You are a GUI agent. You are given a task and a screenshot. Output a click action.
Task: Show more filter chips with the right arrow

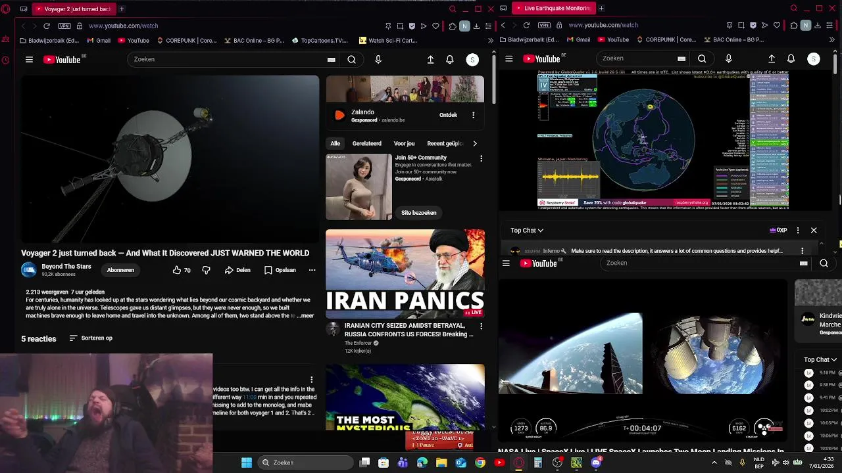475,143
